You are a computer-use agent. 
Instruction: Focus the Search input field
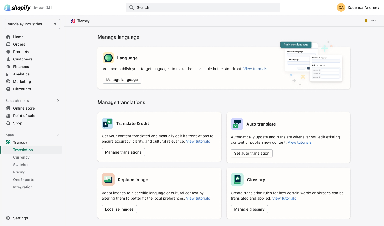(x=203, y=7)
